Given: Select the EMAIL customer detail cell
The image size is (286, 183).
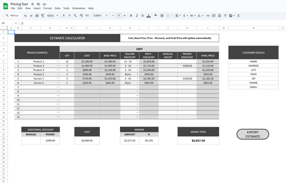Looking at the screenshot, I should click(x=253, y=87).
